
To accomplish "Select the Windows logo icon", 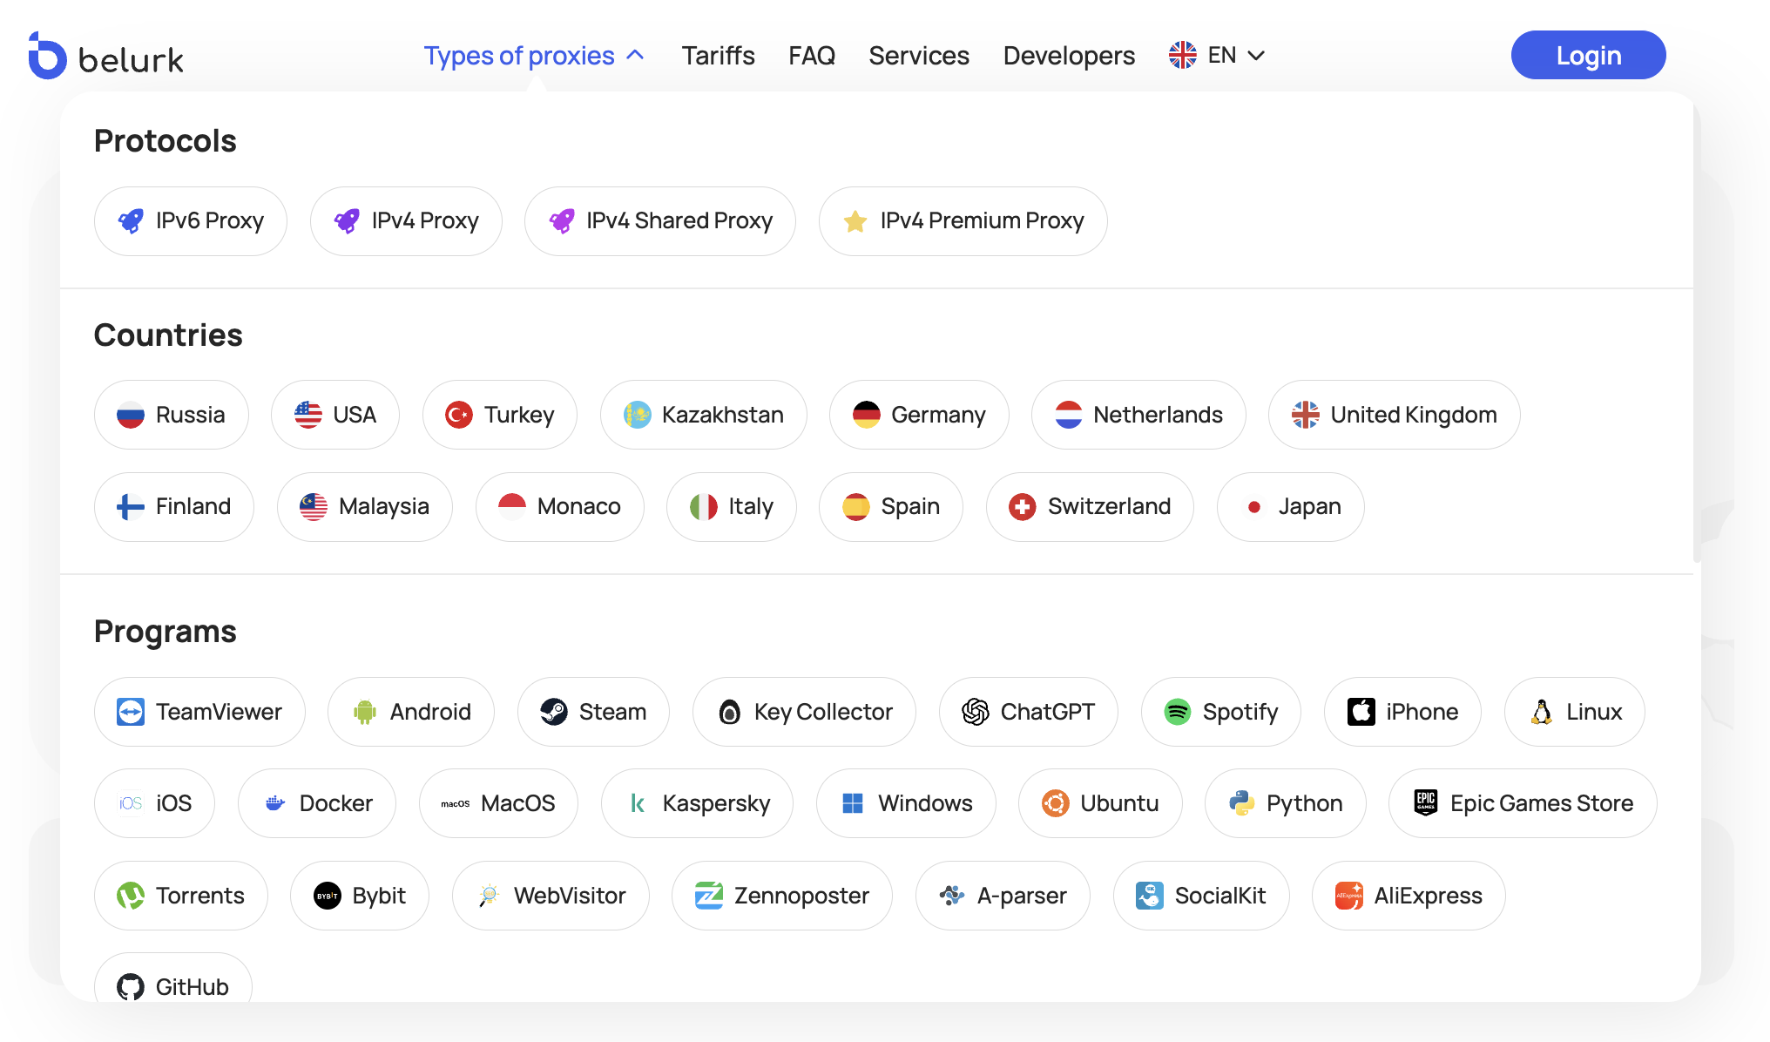I will pyautogui.click(x=853, y=803).
